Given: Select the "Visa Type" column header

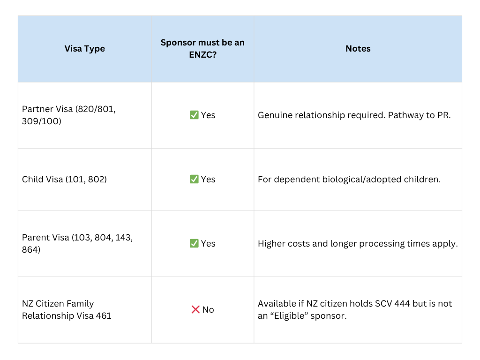Looking at the screenshot, I should click(x=85, y=49).
